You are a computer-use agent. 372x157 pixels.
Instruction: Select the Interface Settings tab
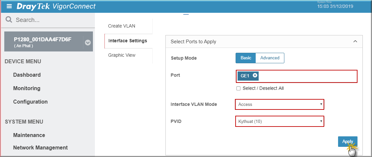click(128, 41)
